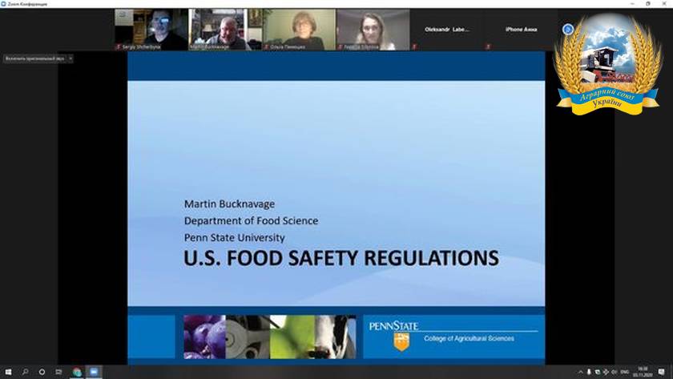Viewport: 673px width, 379px height.
Task: Click the microphone icon in system tray
Action: coord(589,372)
